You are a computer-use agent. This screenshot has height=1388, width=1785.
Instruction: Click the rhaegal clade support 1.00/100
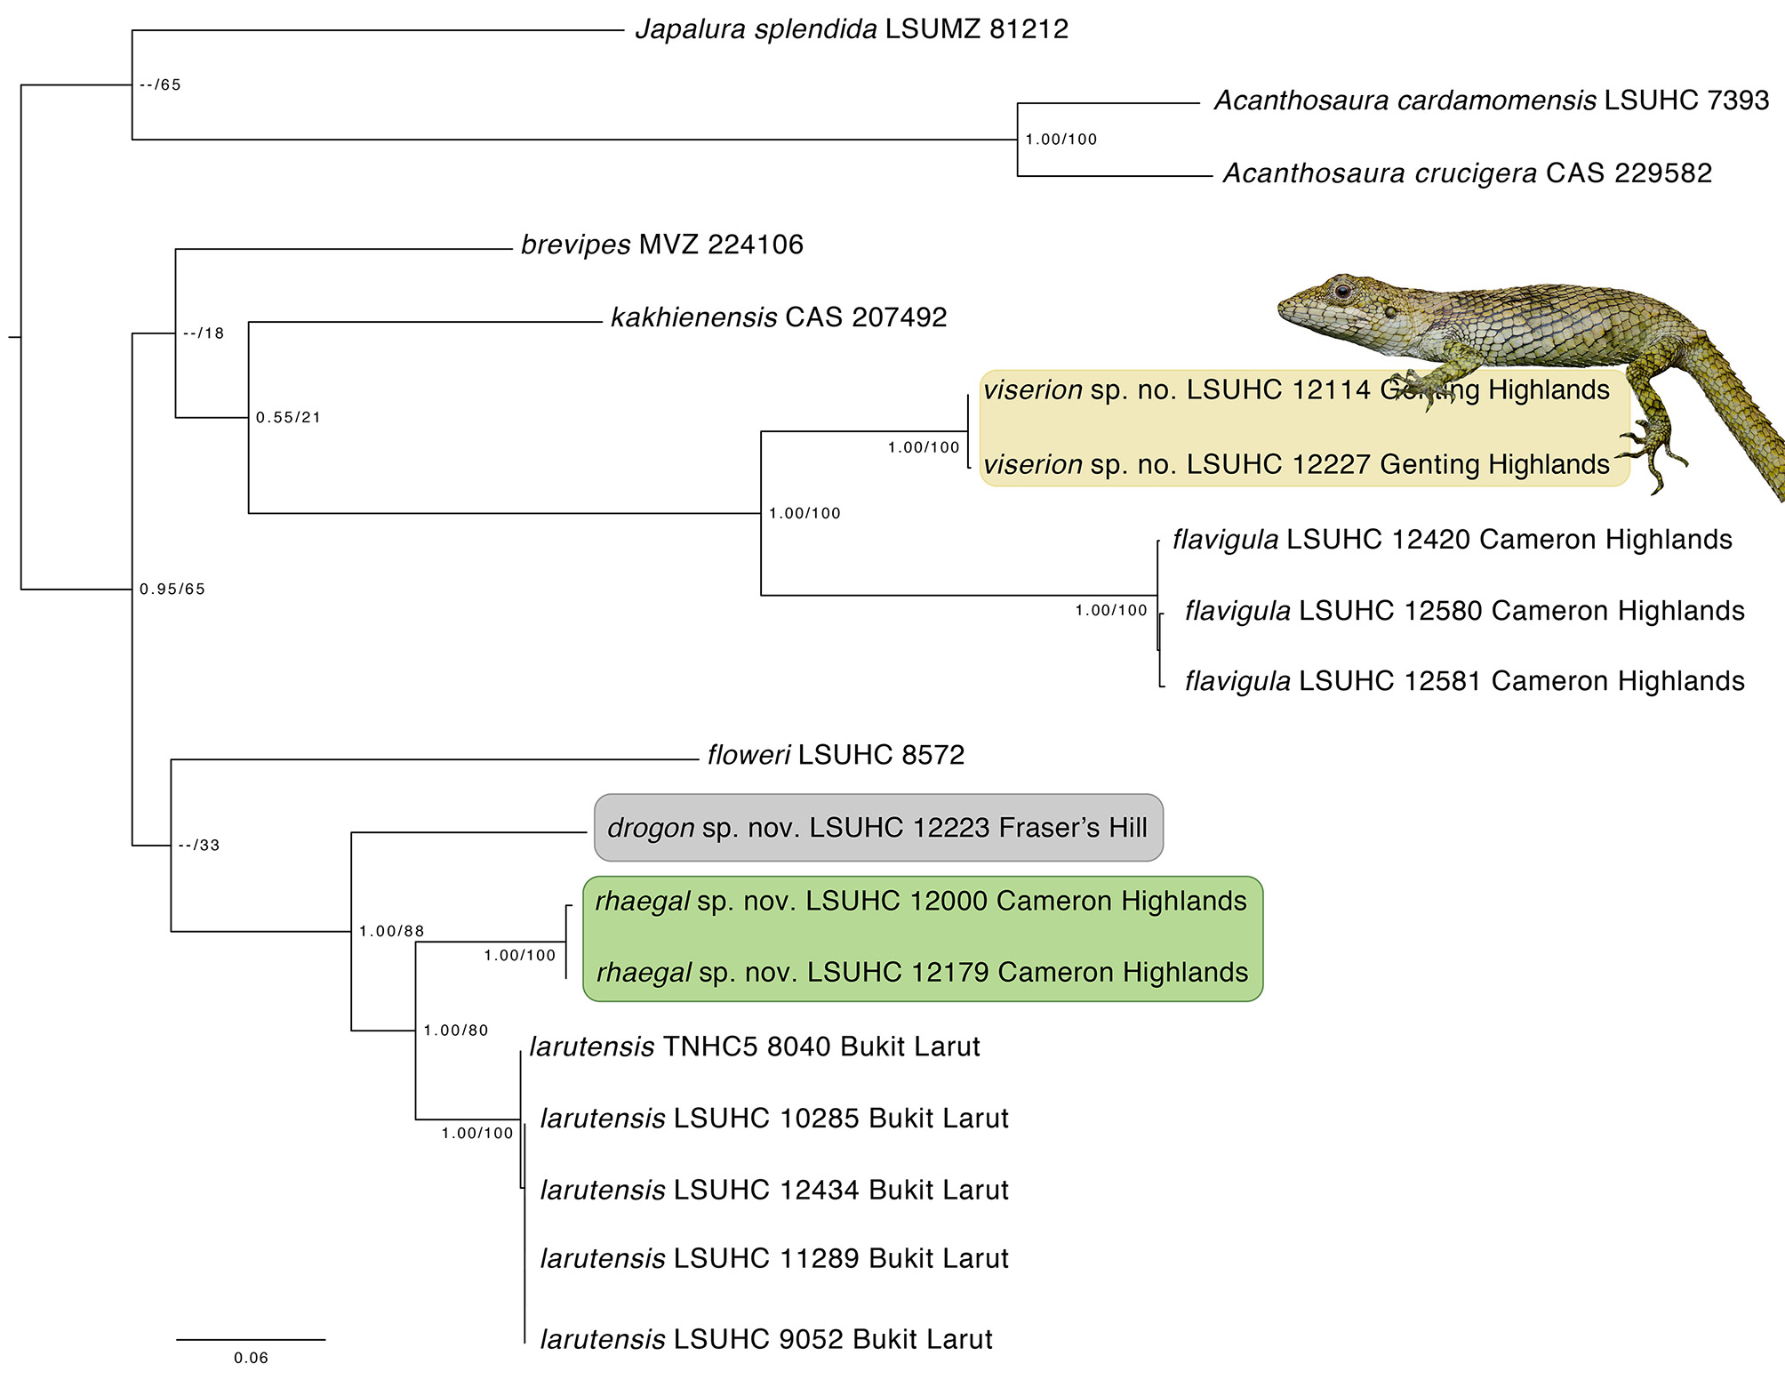(x=520, y=956)
